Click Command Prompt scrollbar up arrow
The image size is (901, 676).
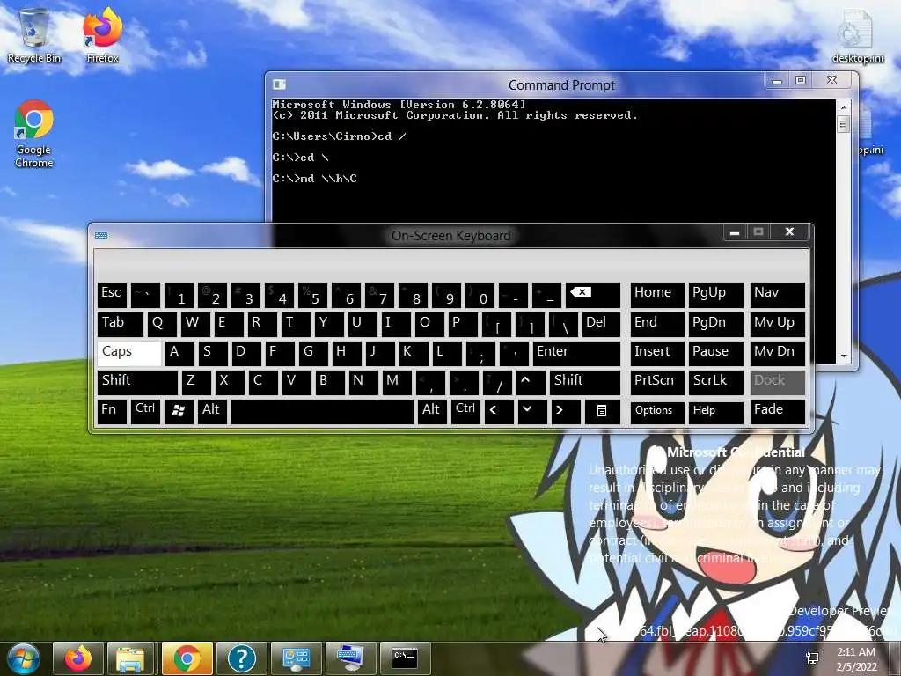[x=843, y=107]
